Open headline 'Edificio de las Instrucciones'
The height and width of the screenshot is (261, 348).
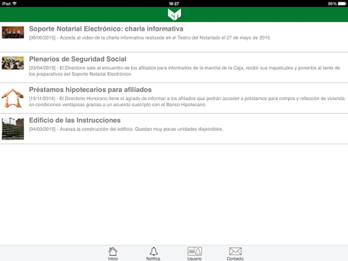(75, 120)
